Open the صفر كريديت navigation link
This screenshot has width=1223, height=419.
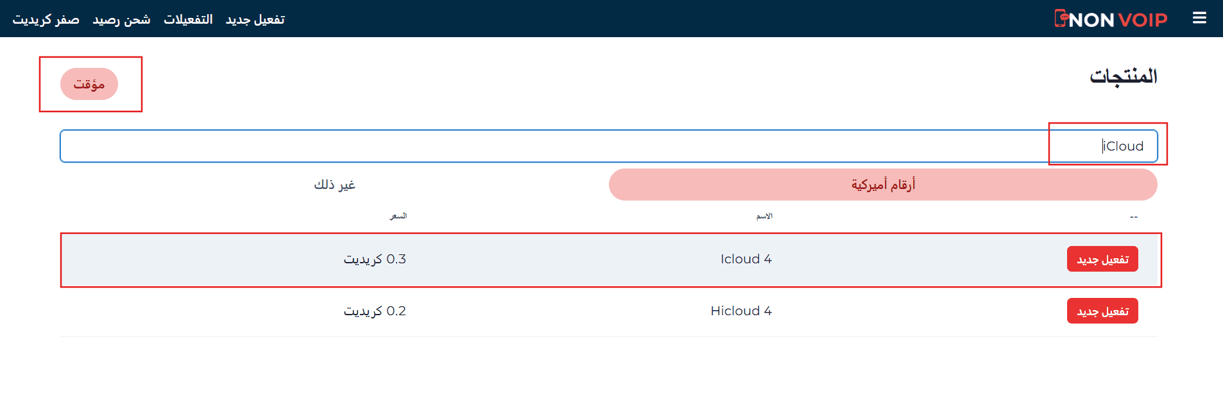click(x=46, y=20)
